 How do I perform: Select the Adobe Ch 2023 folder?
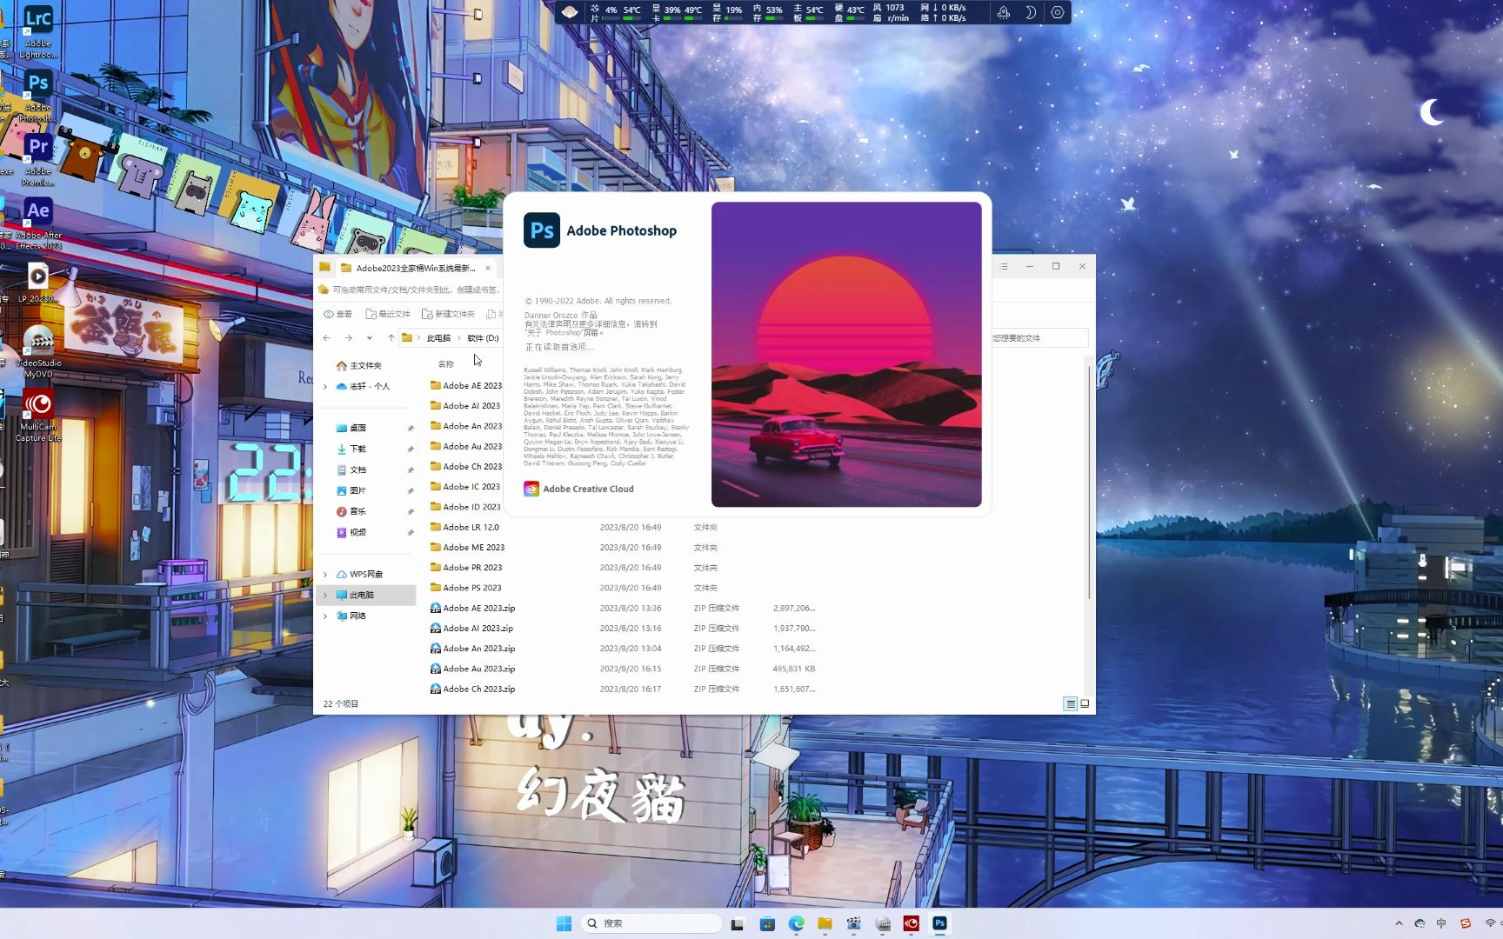pyautogui.click(x=466, y=467)
